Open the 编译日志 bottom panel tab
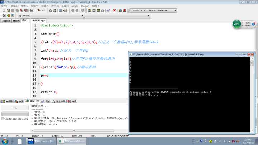 32,101
